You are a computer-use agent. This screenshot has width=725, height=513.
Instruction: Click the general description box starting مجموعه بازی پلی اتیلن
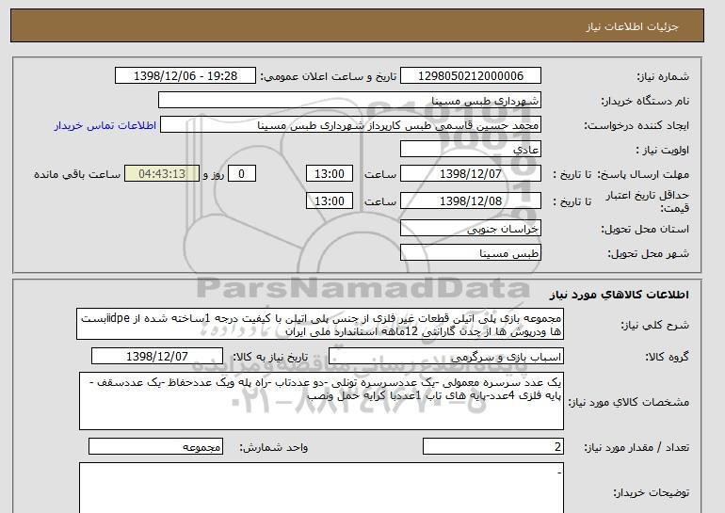point(320,325)
